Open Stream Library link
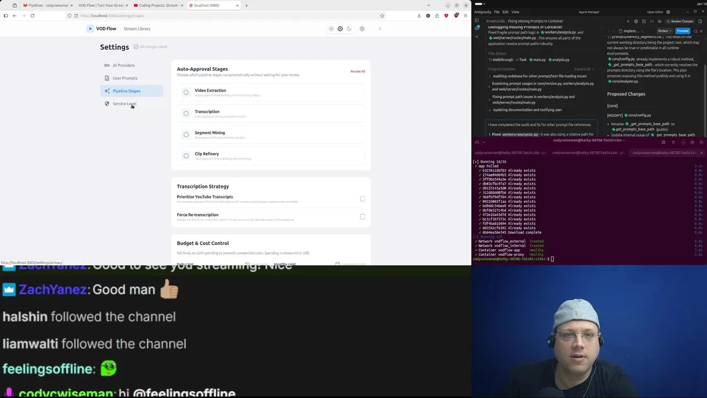The width and height of the screenshot is (707, 398). tap(137, 29)
